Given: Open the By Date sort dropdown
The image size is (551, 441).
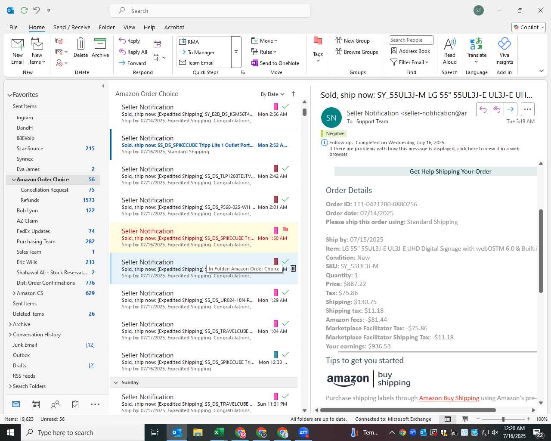Looking at the screenshot, I should click(272, 94).
